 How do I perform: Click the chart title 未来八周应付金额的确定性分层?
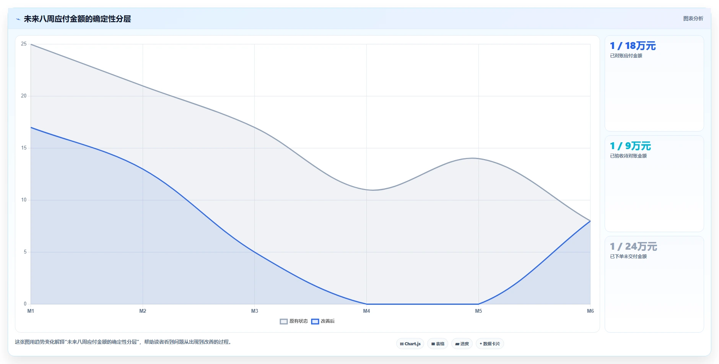click(x=77, y=19)
